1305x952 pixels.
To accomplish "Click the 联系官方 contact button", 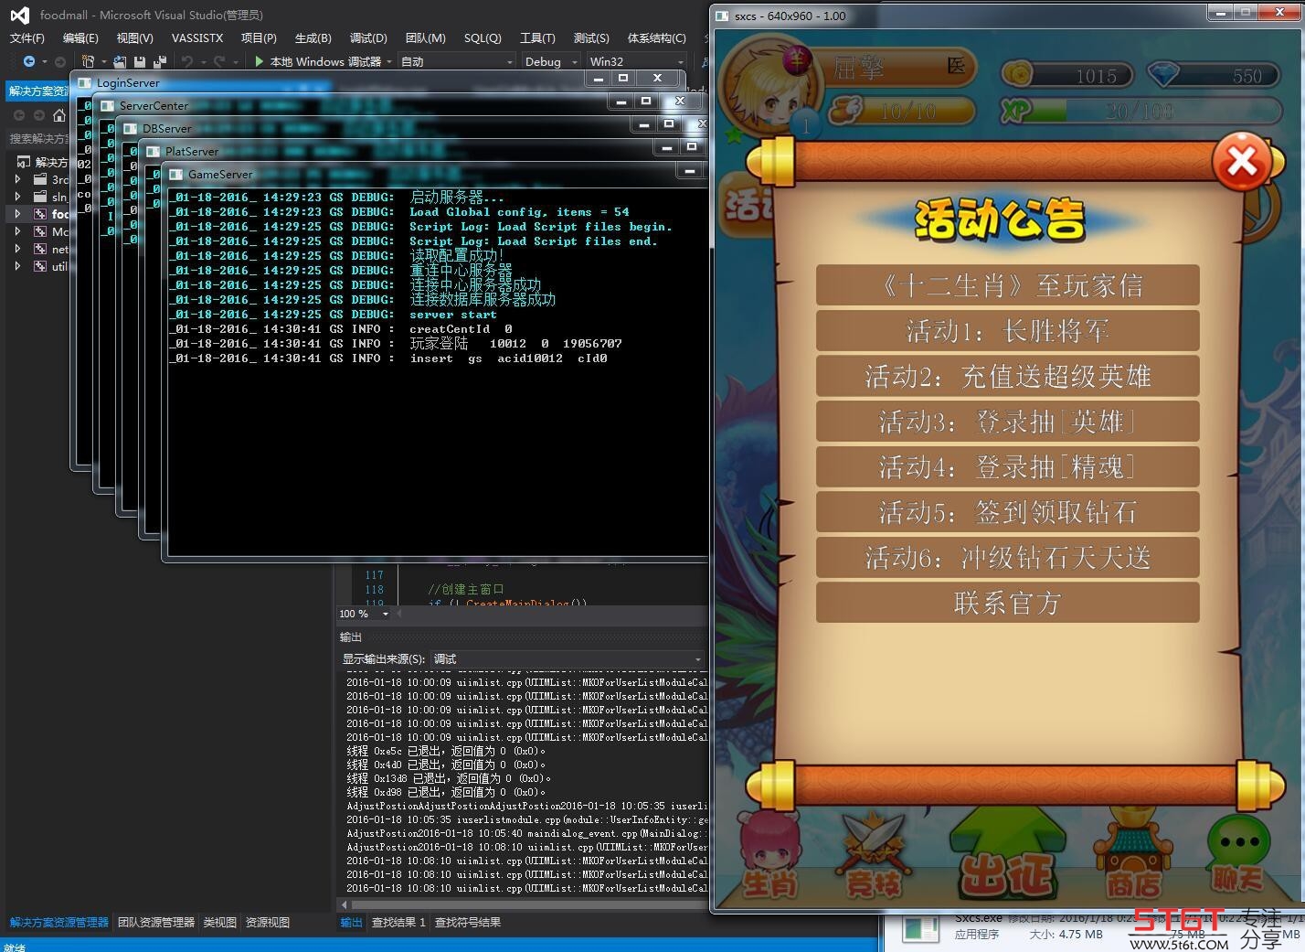I will tap(1007, 604).
